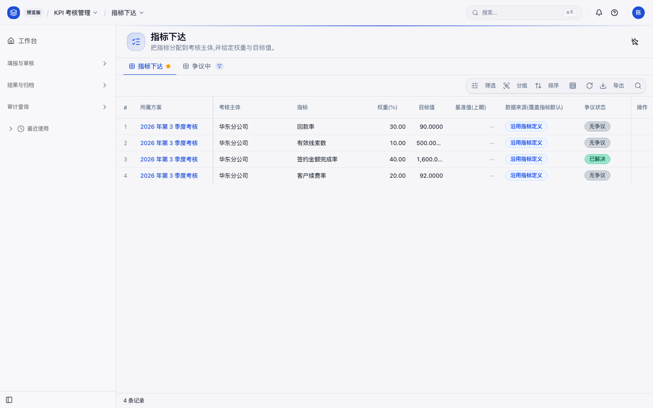Expand the 结果与归档 sidebar section
This screenshot has width=653, height=408.
(x=58, y=85)
